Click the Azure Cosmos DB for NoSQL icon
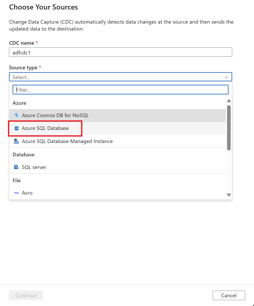This screenshot has height=306, width=254. [x=16, y=115]
